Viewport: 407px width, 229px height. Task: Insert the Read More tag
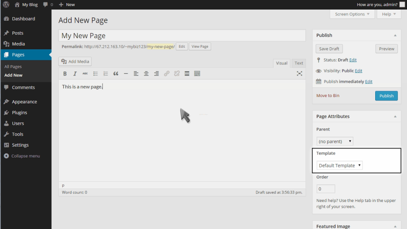coord(187,73)
